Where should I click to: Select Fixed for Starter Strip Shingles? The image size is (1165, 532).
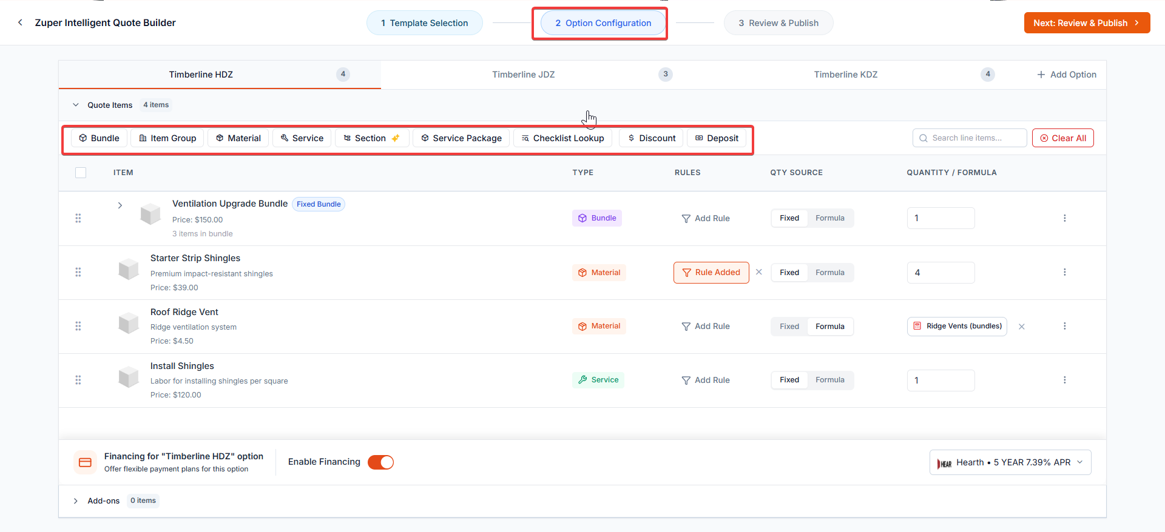tap(789, 272)
